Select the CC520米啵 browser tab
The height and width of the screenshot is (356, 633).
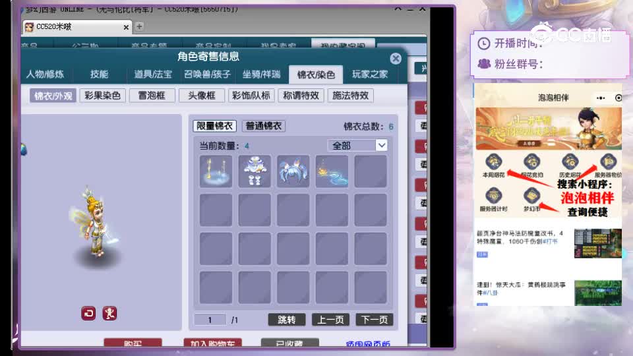76,26
